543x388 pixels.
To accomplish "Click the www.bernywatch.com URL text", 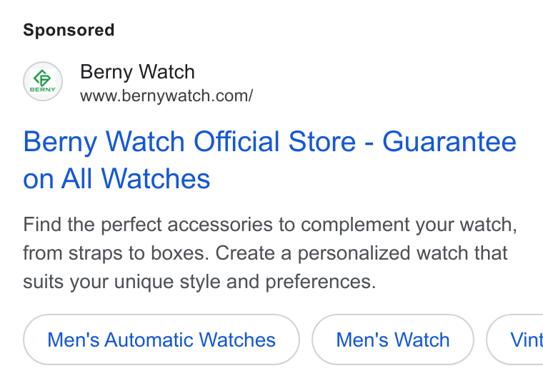I will [x=166, y=96].
